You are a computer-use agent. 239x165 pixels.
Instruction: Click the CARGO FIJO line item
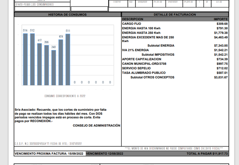tap(132, 24)
